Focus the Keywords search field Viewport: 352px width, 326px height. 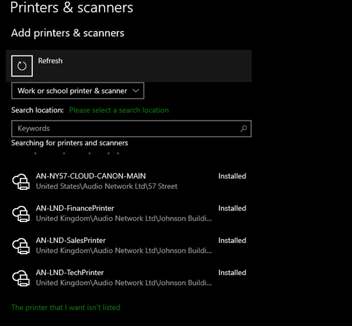tap(126, 129)
